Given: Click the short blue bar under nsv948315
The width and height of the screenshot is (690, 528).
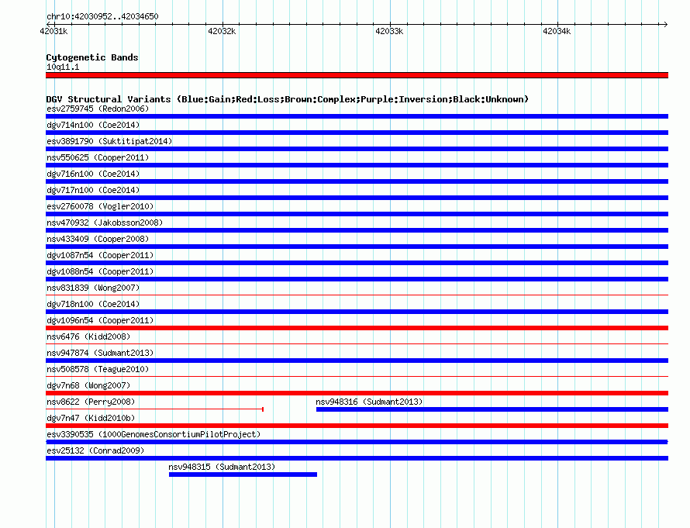Looking at the screenshot, I should click(x=243, y=475).
